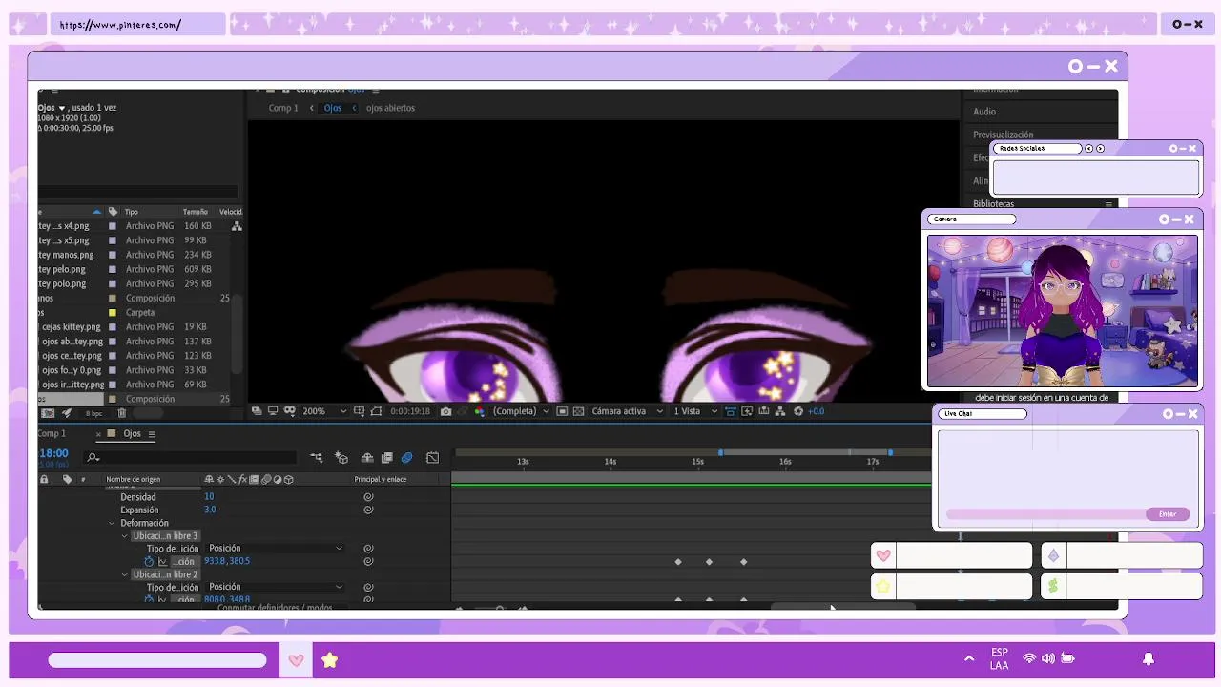
Task: Click the Tamaño column header in project panel
Action: (x=195, y=212)
